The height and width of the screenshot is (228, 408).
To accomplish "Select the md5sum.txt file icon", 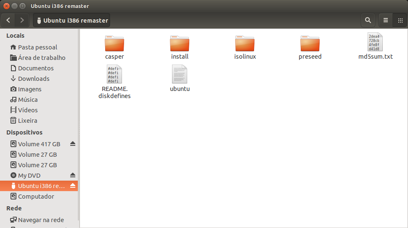I will (x=375, y=42).
